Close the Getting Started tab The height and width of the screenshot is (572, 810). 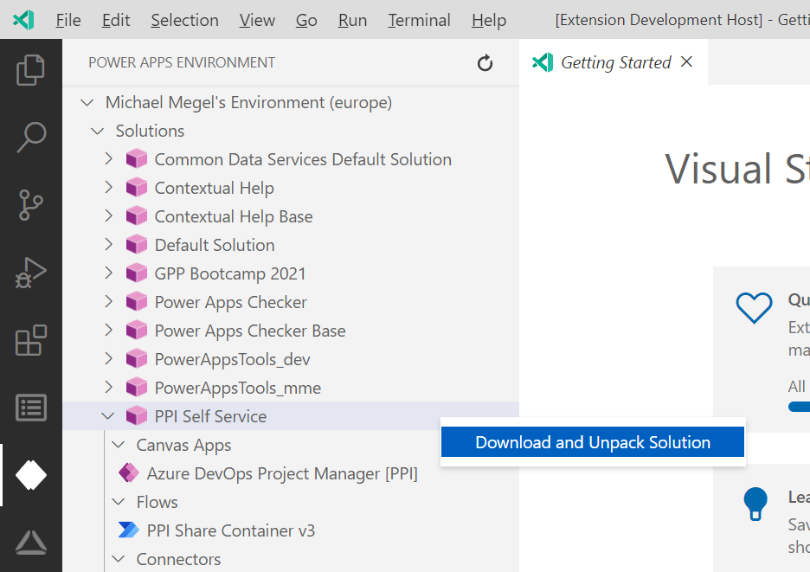tap(686, 62)
